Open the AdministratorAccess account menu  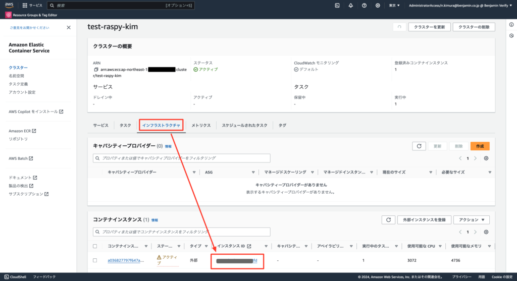pyautogui.click(x=460, y=5)
